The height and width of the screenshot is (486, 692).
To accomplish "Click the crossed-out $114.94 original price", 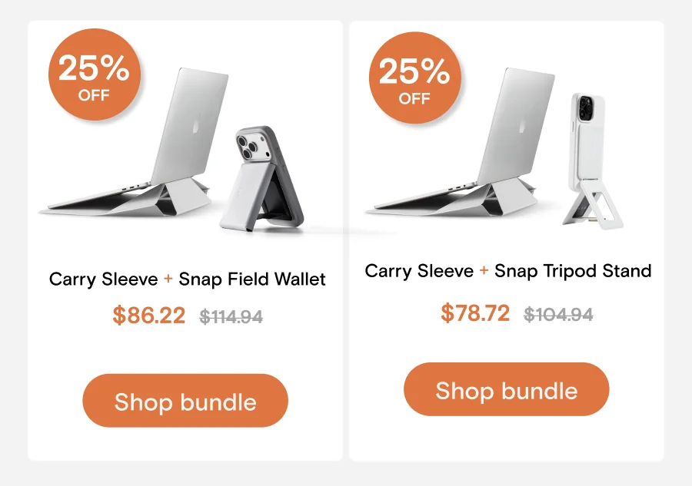I will pos(231,316).
